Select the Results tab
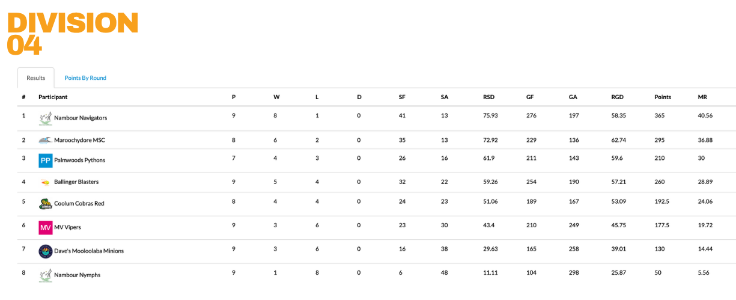736x300 pixels. (x=36, y=78)
